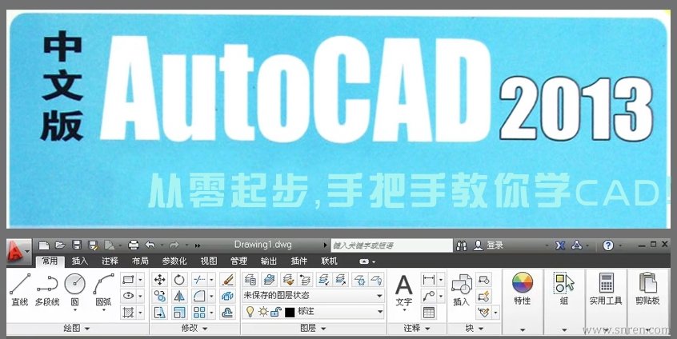Save the drawing with the floppy disk icon
Screen dimensions: 677x339
click(76, 245)
